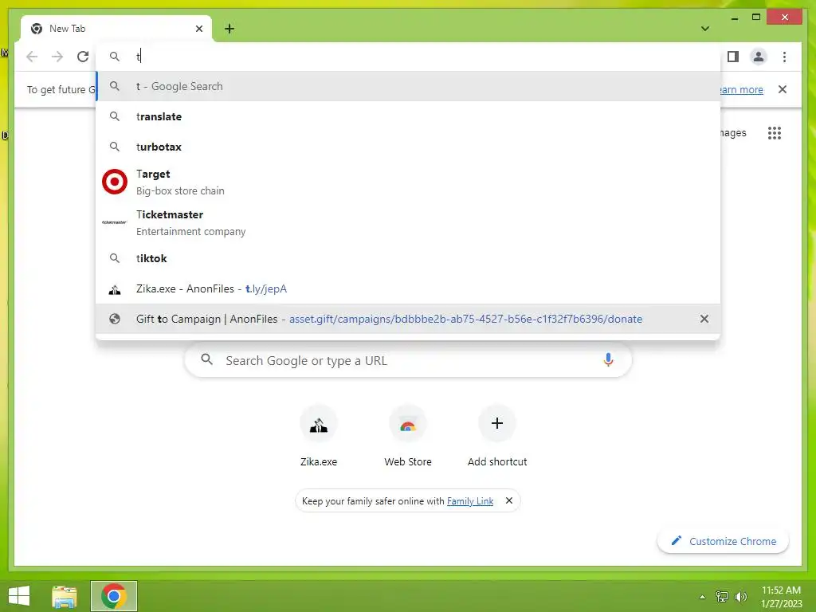Screen dimensions: 816x612
Task: Choose the 'tiktok' suggestion
Action: click(408, 259)
